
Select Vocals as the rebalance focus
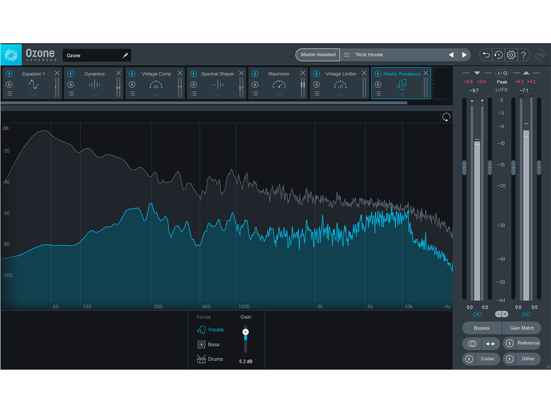click(x=211, y=330)
